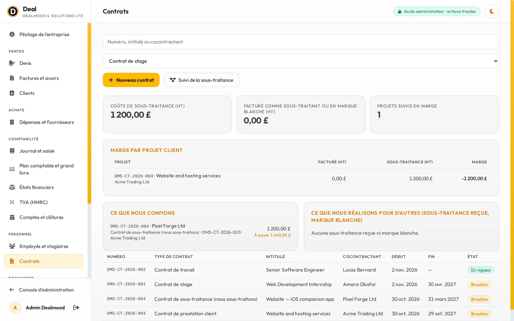Click the Deal logo icon
Screen dimensions: 514x321
pyautogui.click(x=13, y=11)
